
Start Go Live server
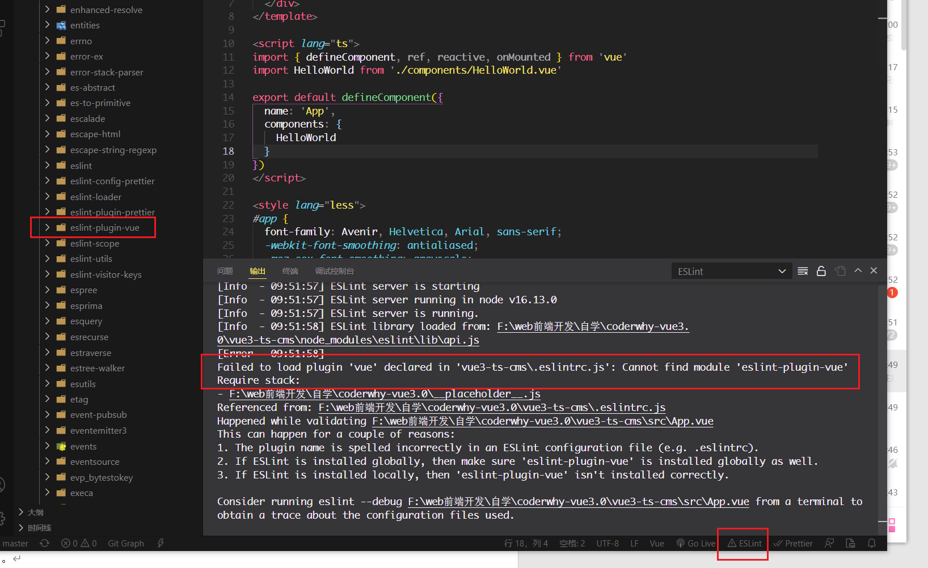tap(696, 543)
